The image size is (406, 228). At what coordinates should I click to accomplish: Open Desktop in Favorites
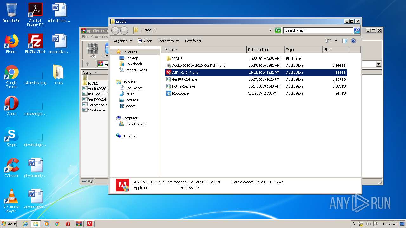click(x=132, y=58)
